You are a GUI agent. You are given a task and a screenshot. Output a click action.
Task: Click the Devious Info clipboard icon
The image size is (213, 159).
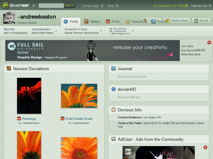pyautogui.click(x=113, y=109)
